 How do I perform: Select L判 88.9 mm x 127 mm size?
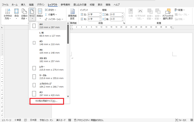48,34
